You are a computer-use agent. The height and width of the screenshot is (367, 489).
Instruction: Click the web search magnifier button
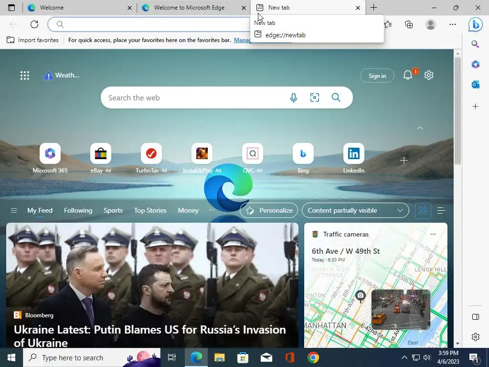point(336,97)
